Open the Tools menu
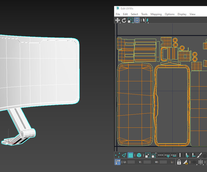Viewport: 207px width, 172px height. coord(144,14)
